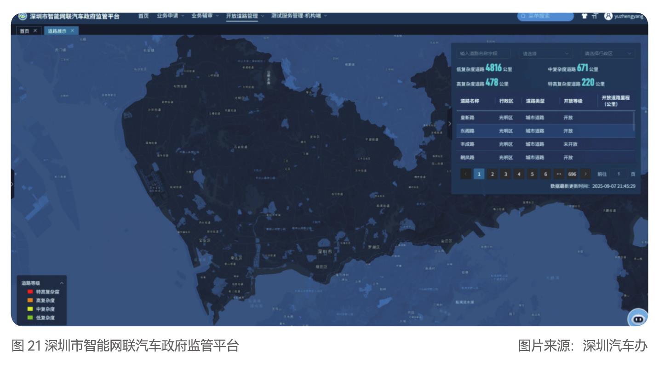670x368 pixels.
Task: Click the 菜单搜索 search field
Action: tap(546, 16)
